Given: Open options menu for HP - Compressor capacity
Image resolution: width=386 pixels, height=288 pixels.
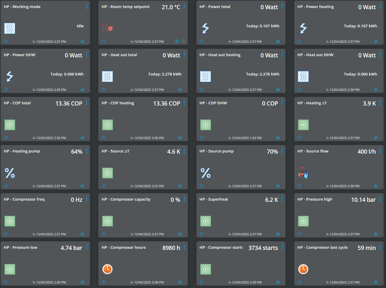Looking at the screenshot, I should [184, 199].
